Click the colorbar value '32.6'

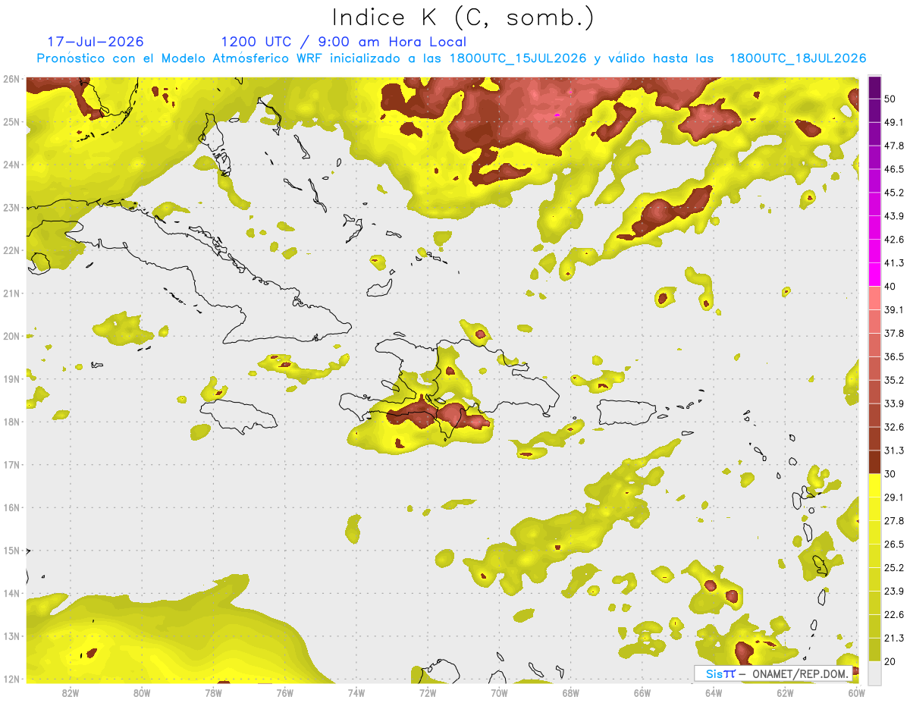(x=894, y=426)
